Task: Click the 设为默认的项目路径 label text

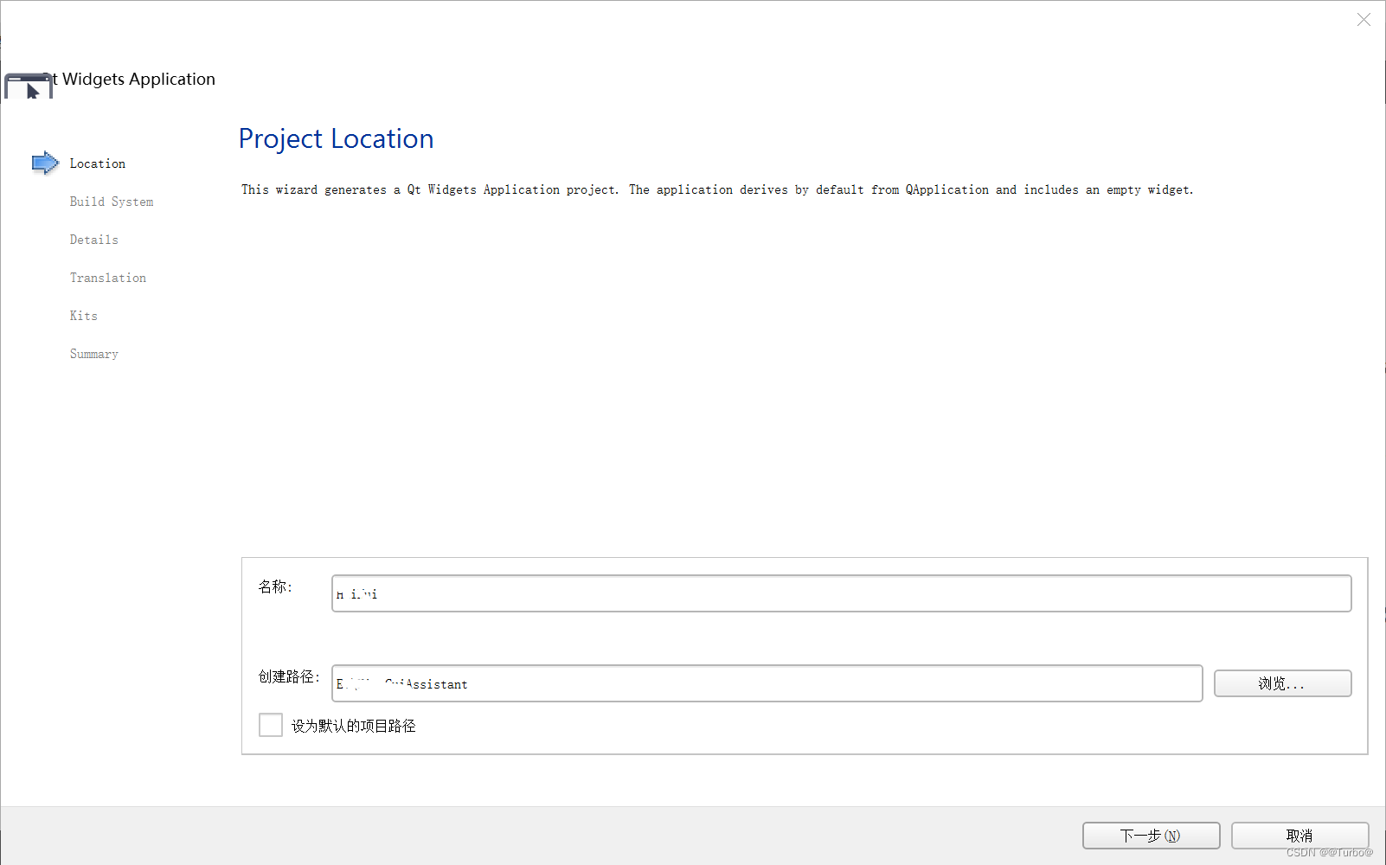Action: tap(353, 726)
